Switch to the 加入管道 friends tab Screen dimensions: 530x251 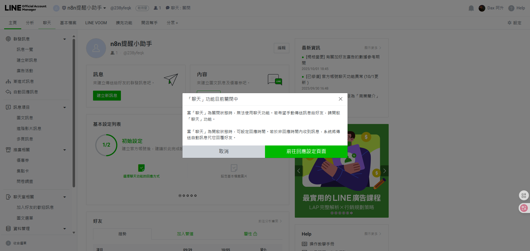pyautogui.click(x=185, y=234)
